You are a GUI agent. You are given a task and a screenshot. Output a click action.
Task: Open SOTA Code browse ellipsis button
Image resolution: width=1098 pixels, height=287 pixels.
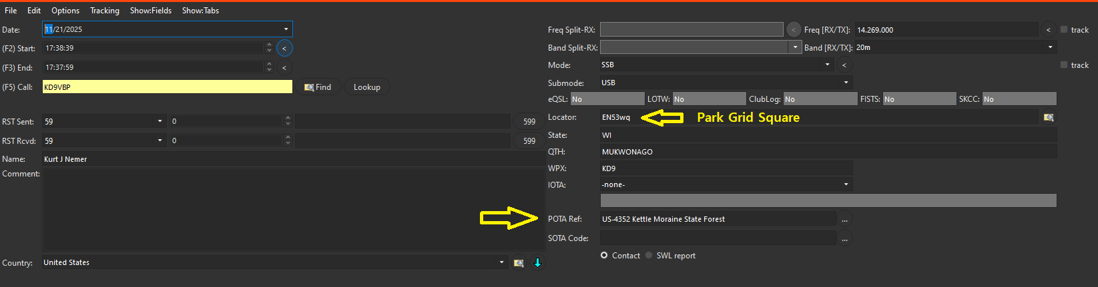tap(844, 238)
